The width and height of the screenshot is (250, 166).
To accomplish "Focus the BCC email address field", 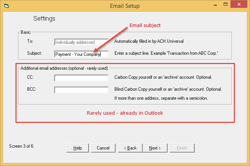I will (81, 90).
